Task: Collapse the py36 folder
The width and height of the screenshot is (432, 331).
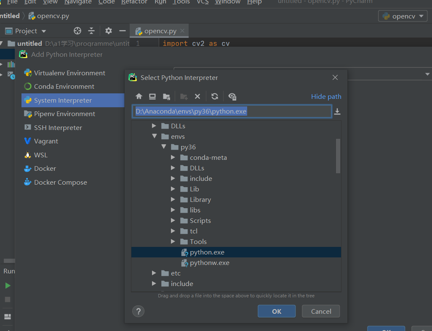Action: click(164, 147)
